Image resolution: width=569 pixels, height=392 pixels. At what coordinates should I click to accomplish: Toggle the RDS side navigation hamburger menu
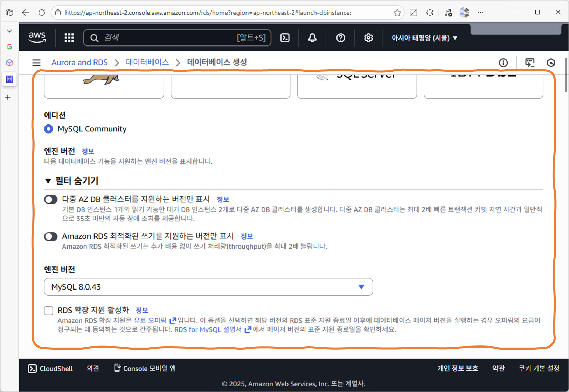point(36,63)
